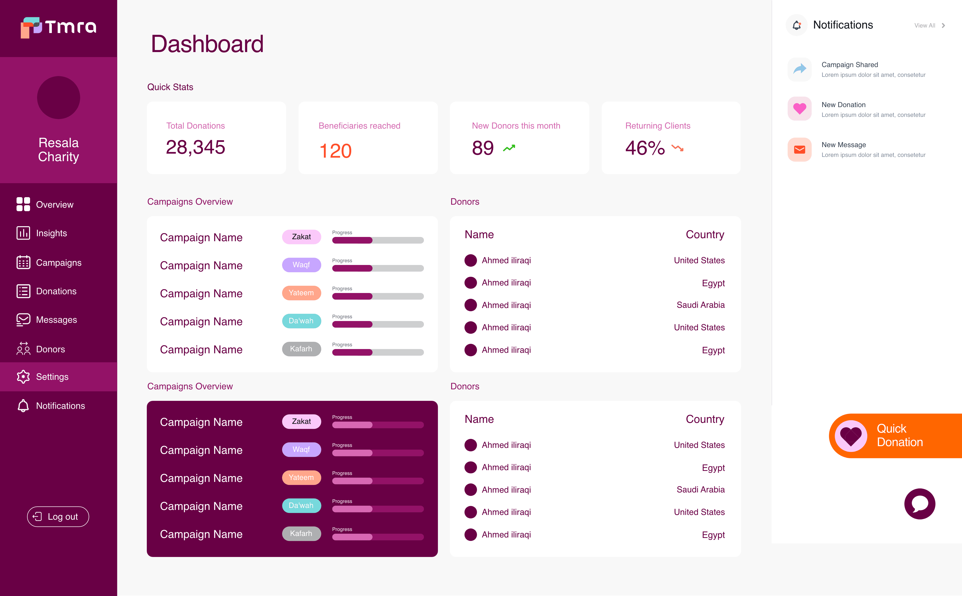Viewport: 962px width, 596px height.
Task: Click the Zakat campaign progress bar
Action: [x=378, y=240]
